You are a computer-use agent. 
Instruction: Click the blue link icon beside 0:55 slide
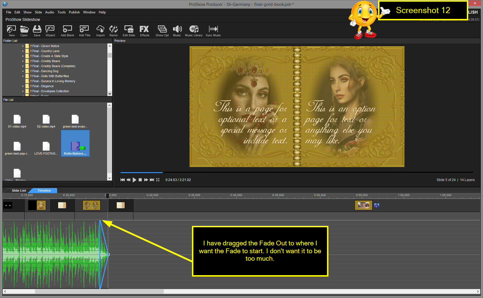[x=377, y=205]
